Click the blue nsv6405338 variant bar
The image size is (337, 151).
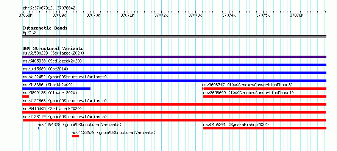click(x=174, y=65)
